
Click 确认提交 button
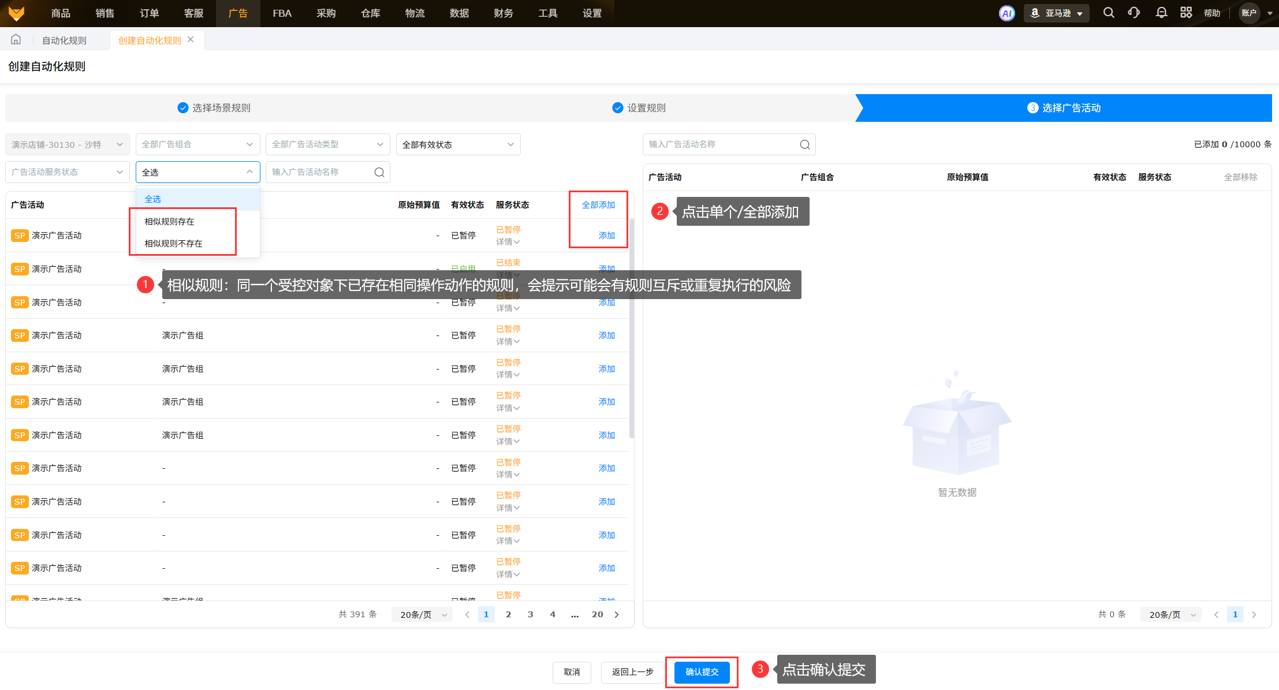(702, 672)
